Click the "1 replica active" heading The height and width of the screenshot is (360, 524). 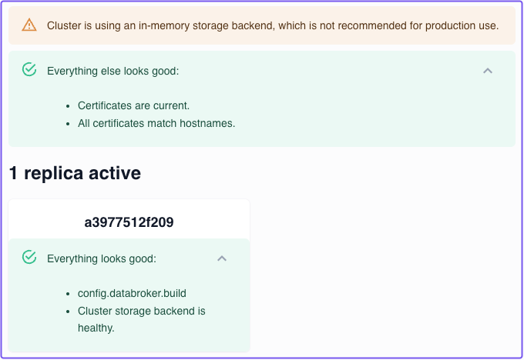(x=75, y=173)
